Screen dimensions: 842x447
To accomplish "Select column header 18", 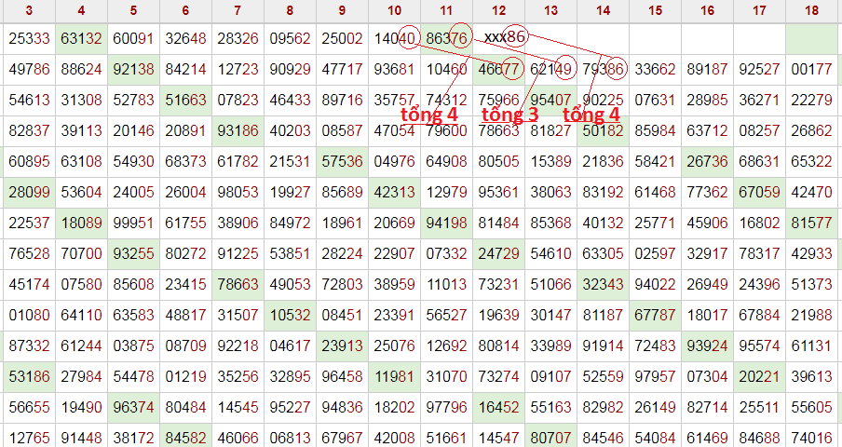I will (811, 11).
